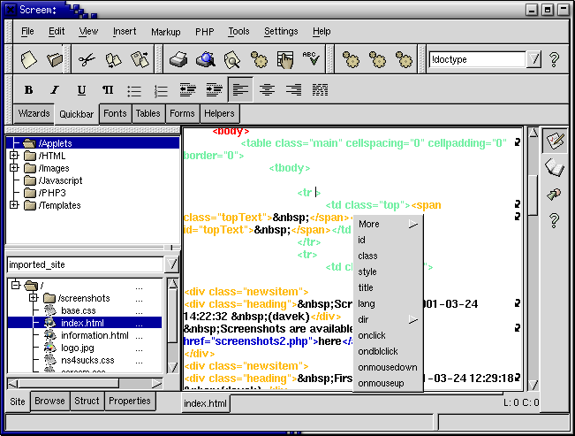Switch to the Browse tab

click(x=49, y=401)
